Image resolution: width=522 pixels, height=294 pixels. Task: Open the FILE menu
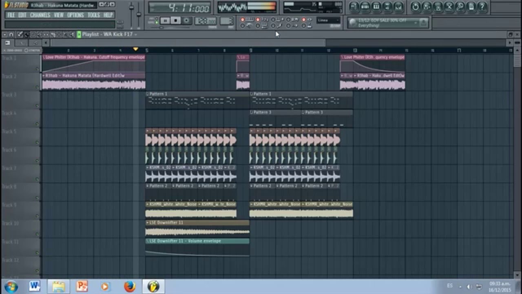click(x=11, y=15)
